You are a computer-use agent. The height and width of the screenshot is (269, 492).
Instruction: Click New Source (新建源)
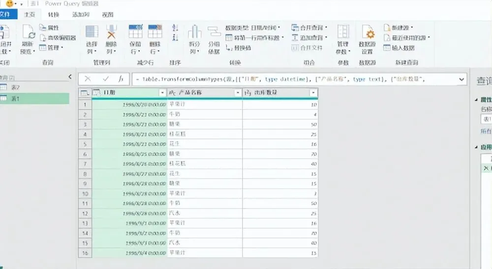pyautogui.click(x=399, y=28)
